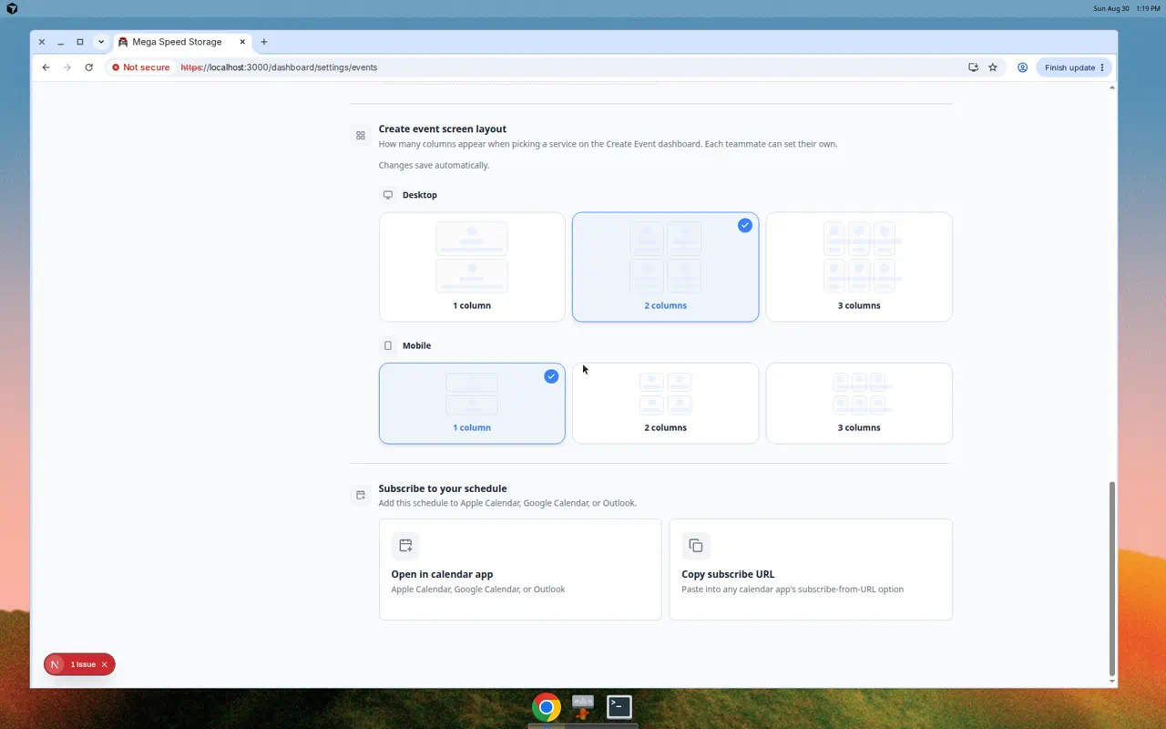Select Mobile 3 columns layout

(859, 404)
